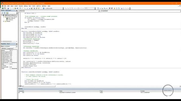Viewport: 181px width, 101px height.
Task: Select the Modules folder in project tree
Action: click(8, 21)
